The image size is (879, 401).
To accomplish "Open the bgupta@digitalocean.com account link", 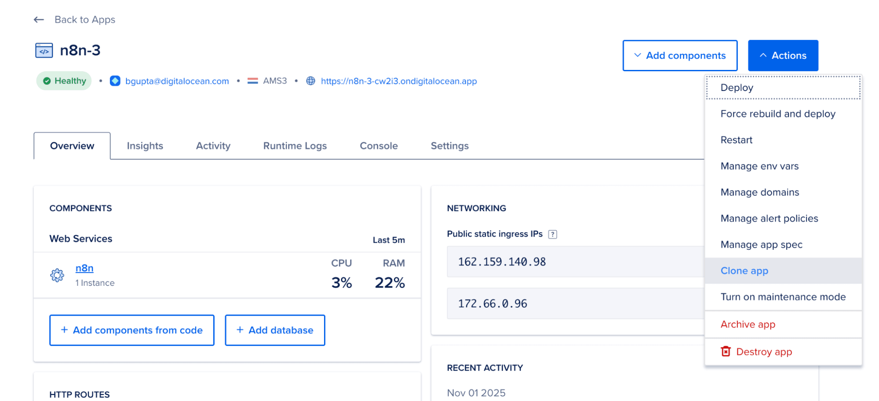I will coord(177,81).
